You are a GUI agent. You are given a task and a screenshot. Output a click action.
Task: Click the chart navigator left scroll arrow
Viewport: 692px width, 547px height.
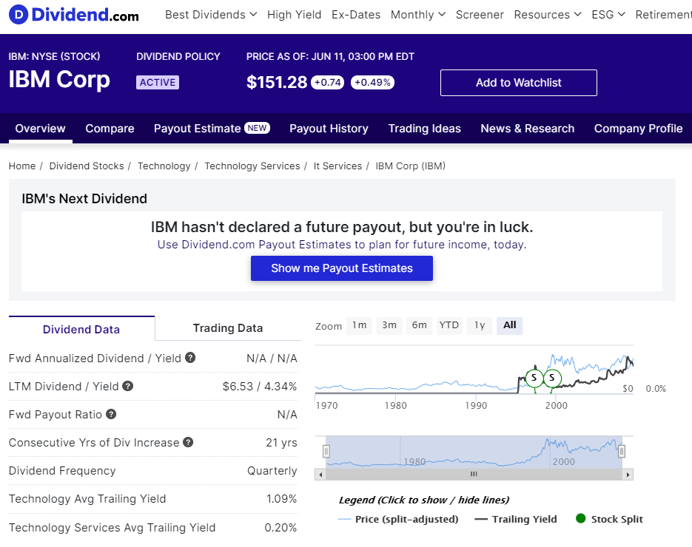coord(321,475)
